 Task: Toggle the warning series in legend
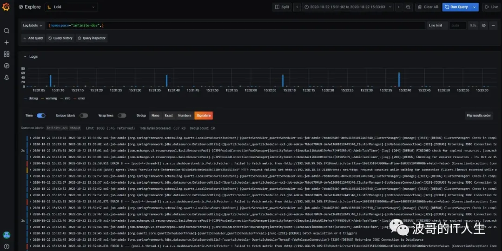click(49, 98)
